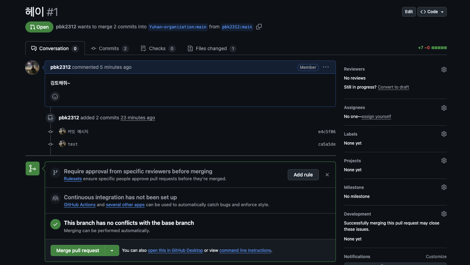This screenshot has width=470, height=265.
Task: Switch to the Commits tab
Action: coord(110,48)
